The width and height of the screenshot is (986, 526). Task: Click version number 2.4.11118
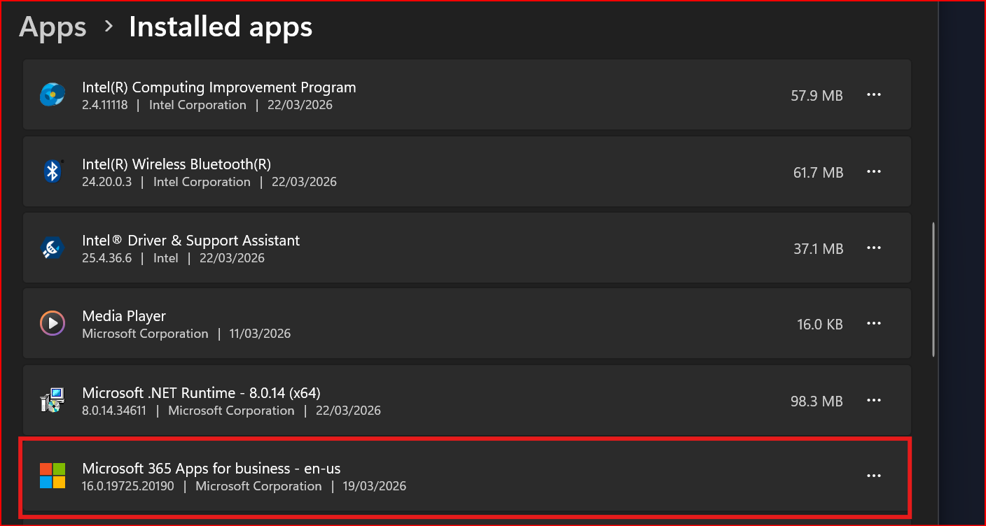point(105,105)
